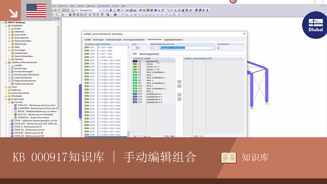Switch to the Einwirkungskombinationen tab
This screenshot has height=184, width=327.
pyautogui.click(x=134, y=40)
